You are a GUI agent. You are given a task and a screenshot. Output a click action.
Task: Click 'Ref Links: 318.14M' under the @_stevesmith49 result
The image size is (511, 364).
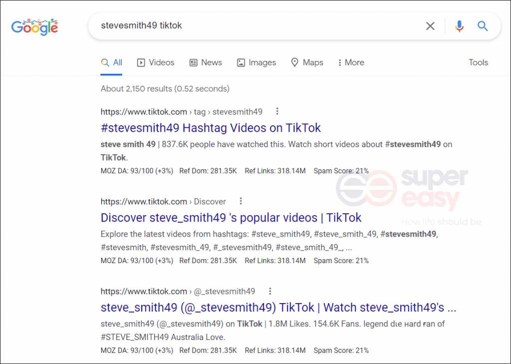click(x=275, y=351)
